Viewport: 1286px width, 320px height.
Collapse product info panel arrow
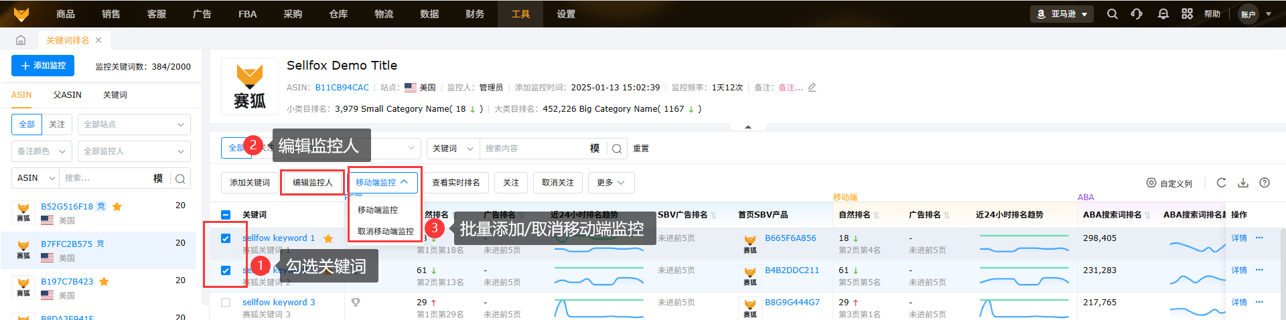tap(748, 126)
